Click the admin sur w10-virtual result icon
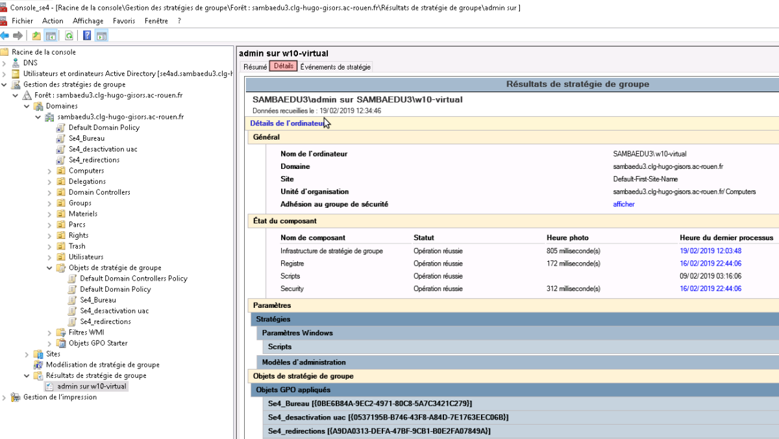The height and width of the screenshot is (439, 779). click(49, 386)
